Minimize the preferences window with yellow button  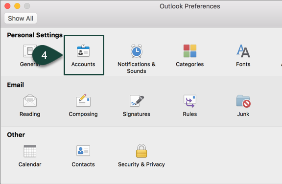tap(17, 6)
